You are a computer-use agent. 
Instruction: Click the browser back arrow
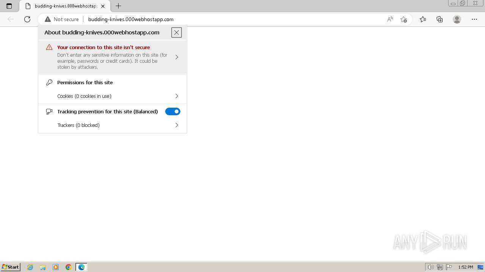pyautogui.click(x=11, y=19)
